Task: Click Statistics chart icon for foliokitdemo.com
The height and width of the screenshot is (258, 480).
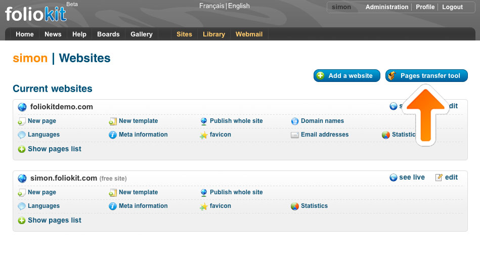Action: point(386,135)
